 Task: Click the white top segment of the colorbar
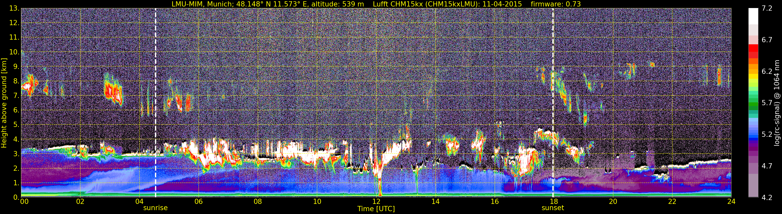(x=753, y=16)
